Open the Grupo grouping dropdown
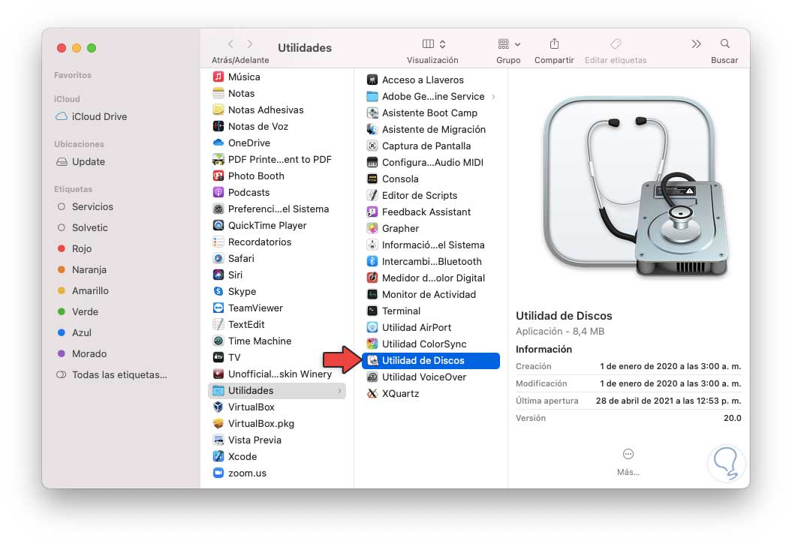792x544 pixels. click(508, 45)
